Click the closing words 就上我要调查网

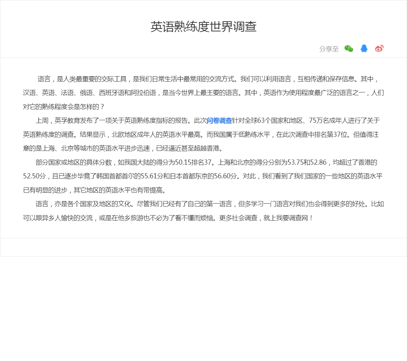(285, 218)
